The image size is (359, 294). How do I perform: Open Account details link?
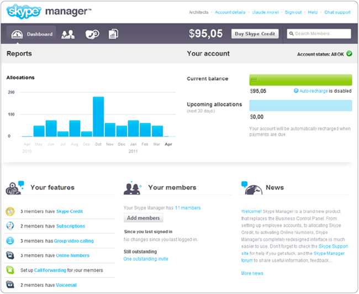[230, 12]
